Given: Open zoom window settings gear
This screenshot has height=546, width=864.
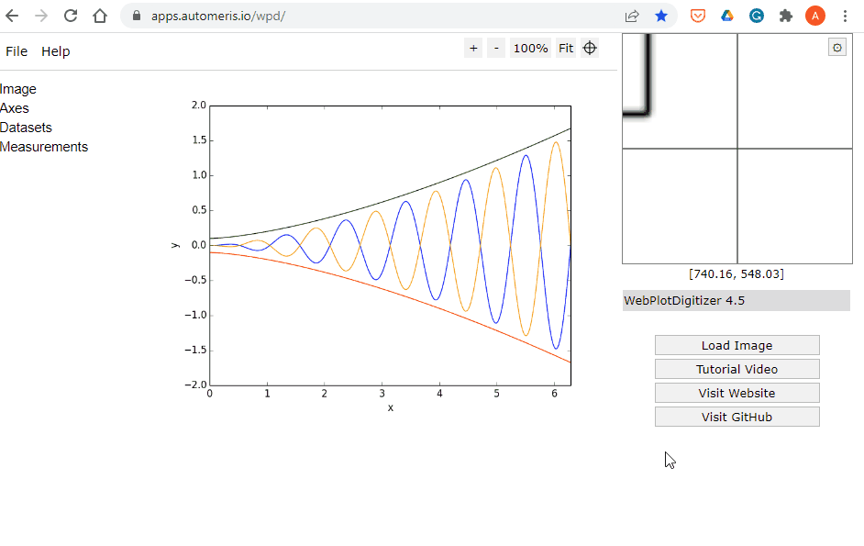Looking at the screenshot, I should (836, 48).
